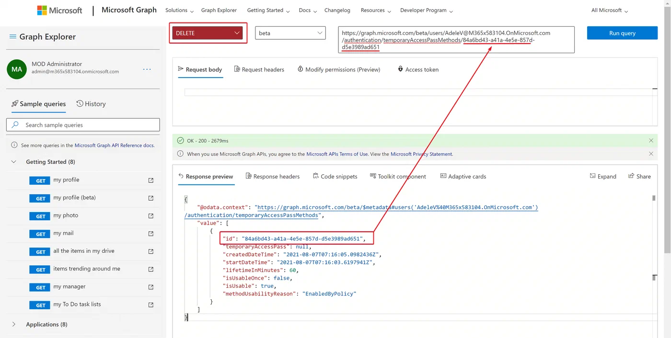The width and height of the screenshot is (671, 338).
Task: Click the GET badge for my profile
Action: click(41, 180)
